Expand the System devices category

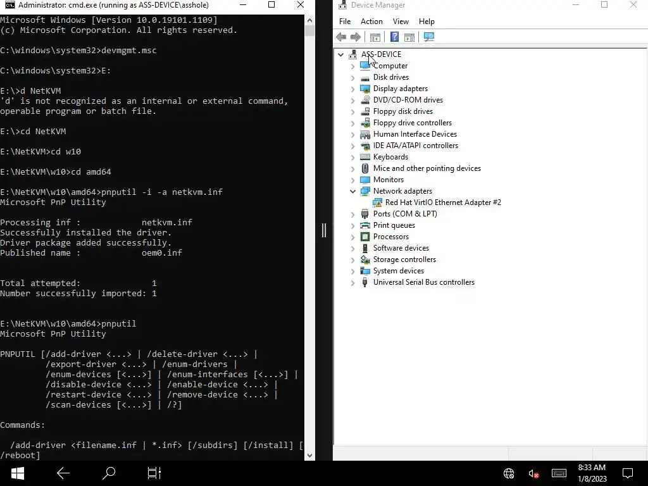tap(352, 271)
